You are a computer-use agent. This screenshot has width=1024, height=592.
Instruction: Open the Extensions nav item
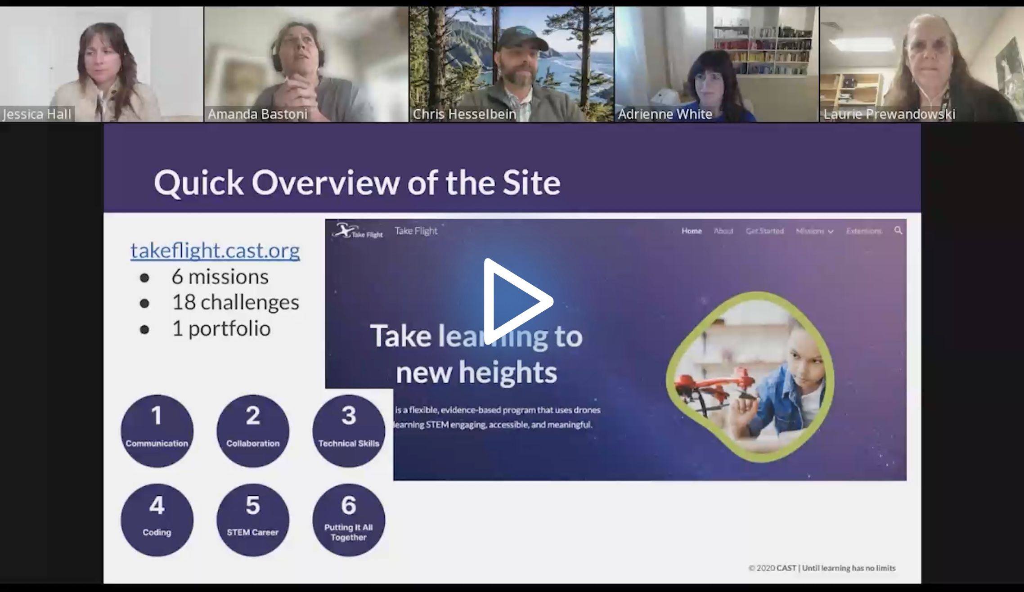[x=864, y=231]
